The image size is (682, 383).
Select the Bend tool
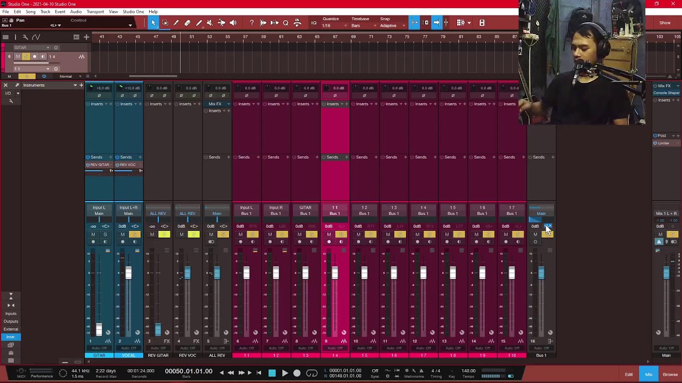[221, 23]
